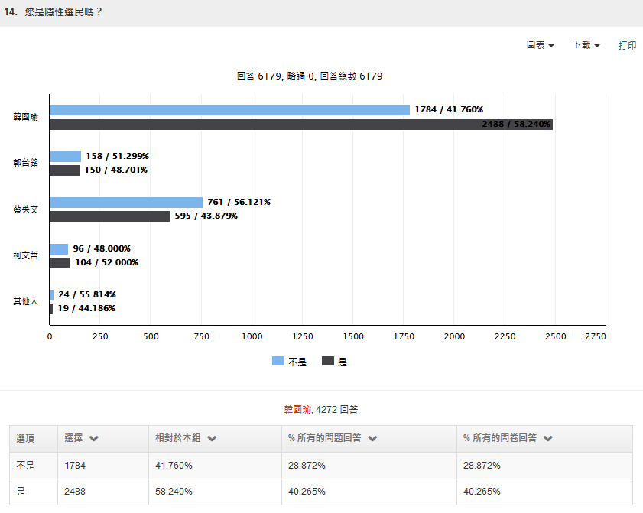Click table cell value 2488
643x513 pixels.
[75, 492]
